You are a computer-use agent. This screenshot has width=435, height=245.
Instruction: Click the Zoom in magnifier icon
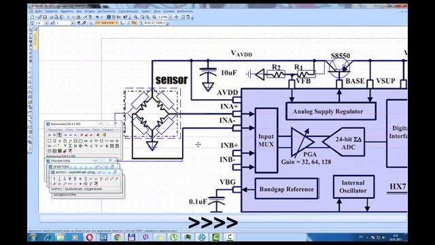(142, 17)
